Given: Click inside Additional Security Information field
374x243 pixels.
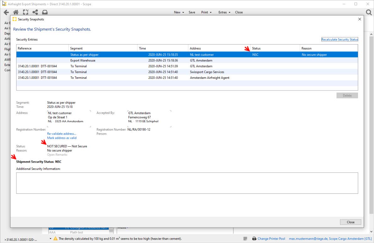Looking at the screenshot, I should [187, 183].
